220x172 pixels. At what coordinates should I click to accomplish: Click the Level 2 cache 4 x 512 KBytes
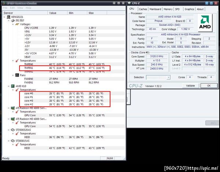tap(192, 65)
